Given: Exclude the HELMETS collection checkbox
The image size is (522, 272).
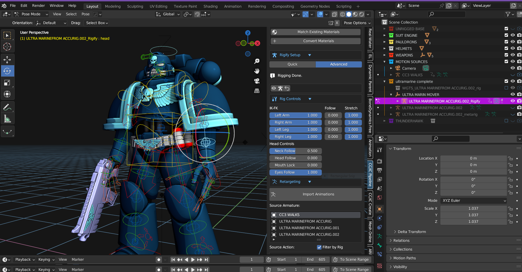Looking at the screenshot, I should (506, 49).
